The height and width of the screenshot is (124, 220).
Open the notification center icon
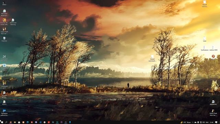coord(217,122)
